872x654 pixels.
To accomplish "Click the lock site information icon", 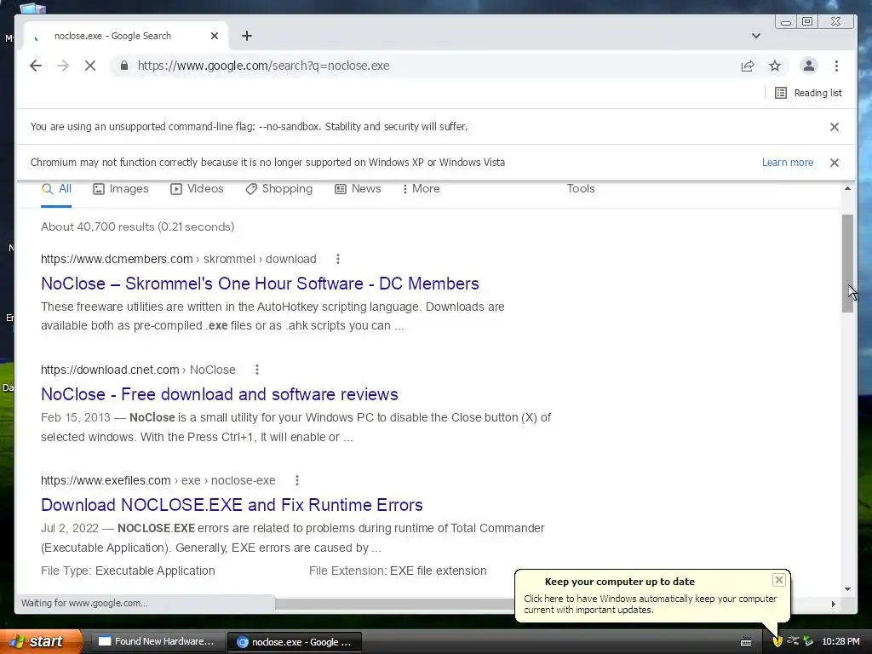I will click(124, 66).
